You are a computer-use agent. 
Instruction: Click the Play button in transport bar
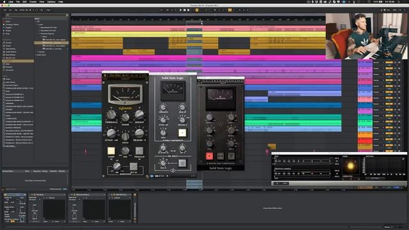click(180, 10)
